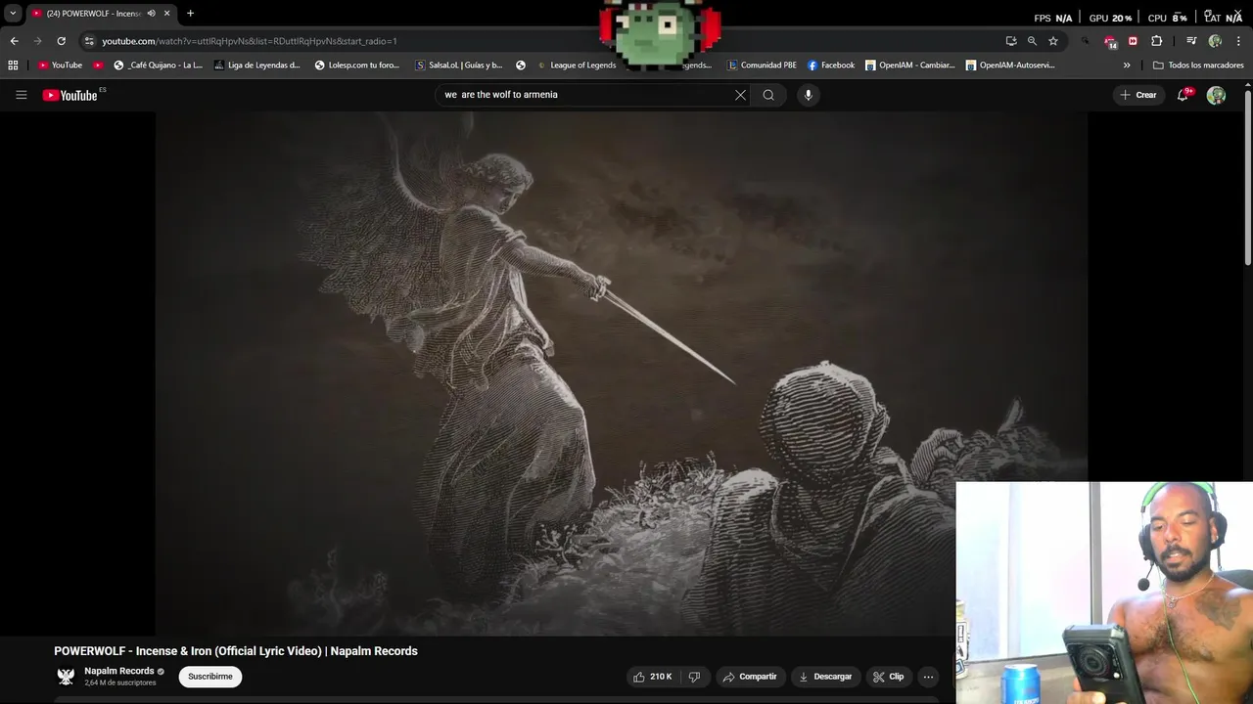This screenshot has width=1253, height=704.
Task: Open the Apps grid in the bookmarks bar
Action: click(13, 66)
